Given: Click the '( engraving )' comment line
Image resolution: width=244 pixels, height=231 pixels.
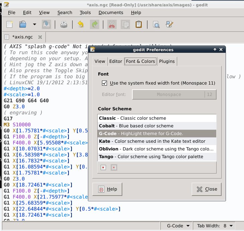Looking at the screenshot, I should (x=23, y=113).
